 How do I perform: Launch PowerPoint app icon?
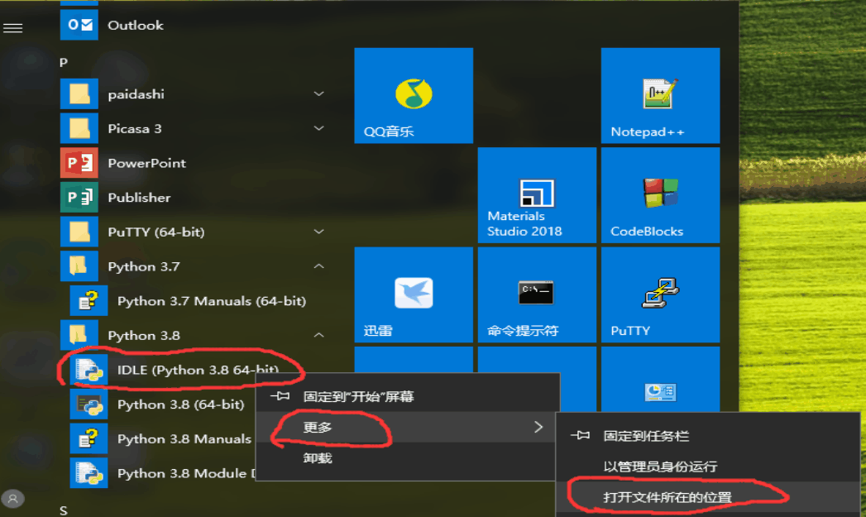pos(79,163)
